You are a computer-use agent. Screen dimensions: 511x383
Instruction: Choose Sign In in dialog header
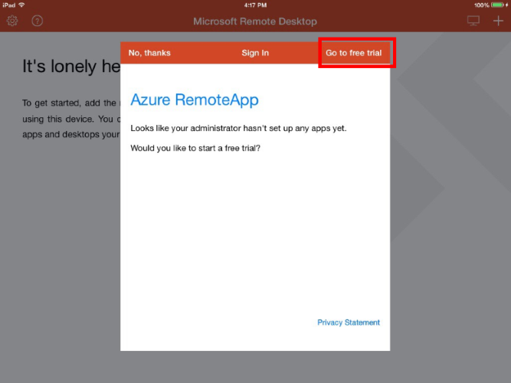(x=255, y=53)
